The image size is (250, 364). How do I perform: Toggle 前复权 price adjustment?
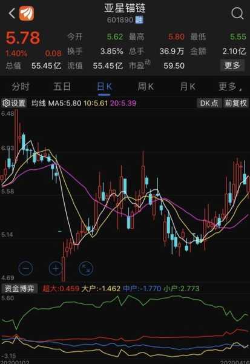point(236,103)
